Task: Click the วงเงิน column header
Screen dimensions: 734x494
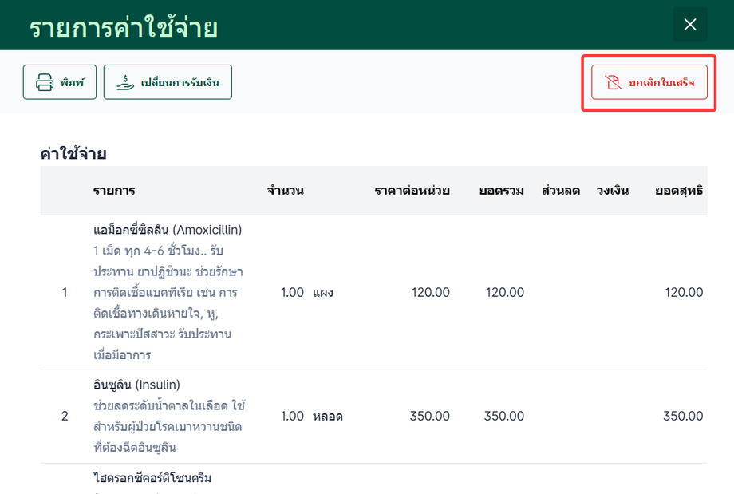Action: tap(612, 190)
